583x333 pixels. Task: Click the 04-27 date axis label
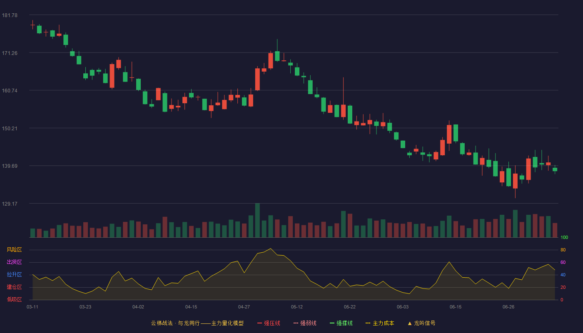244,307
